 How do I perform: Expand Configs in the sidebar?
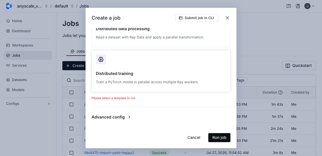[x=28, y=104]
